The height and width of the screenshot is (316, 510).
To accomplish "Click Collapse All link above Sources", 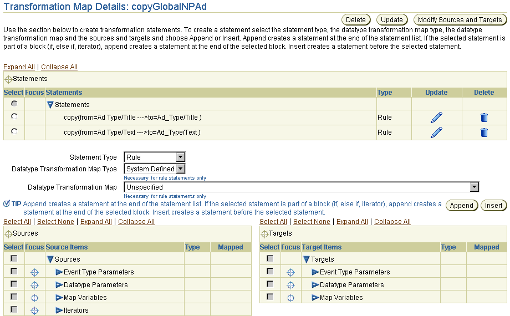I will 136,222.
